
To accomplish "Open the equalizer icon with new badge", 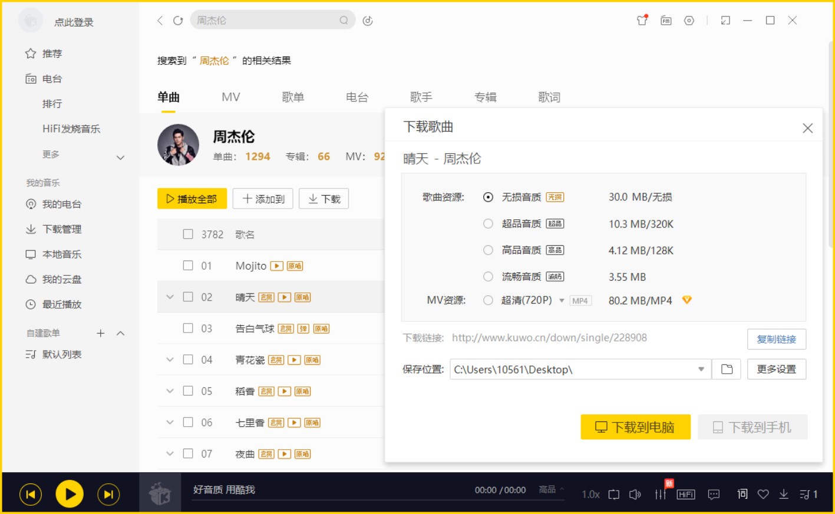I will click(x=661, y=494).
